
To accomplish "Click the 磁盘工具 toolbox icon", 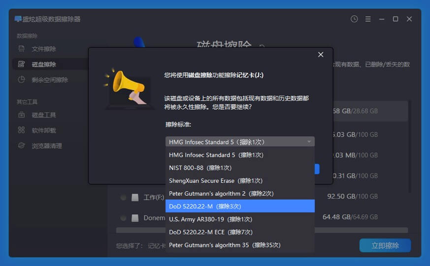I will (x=21, y=115).
